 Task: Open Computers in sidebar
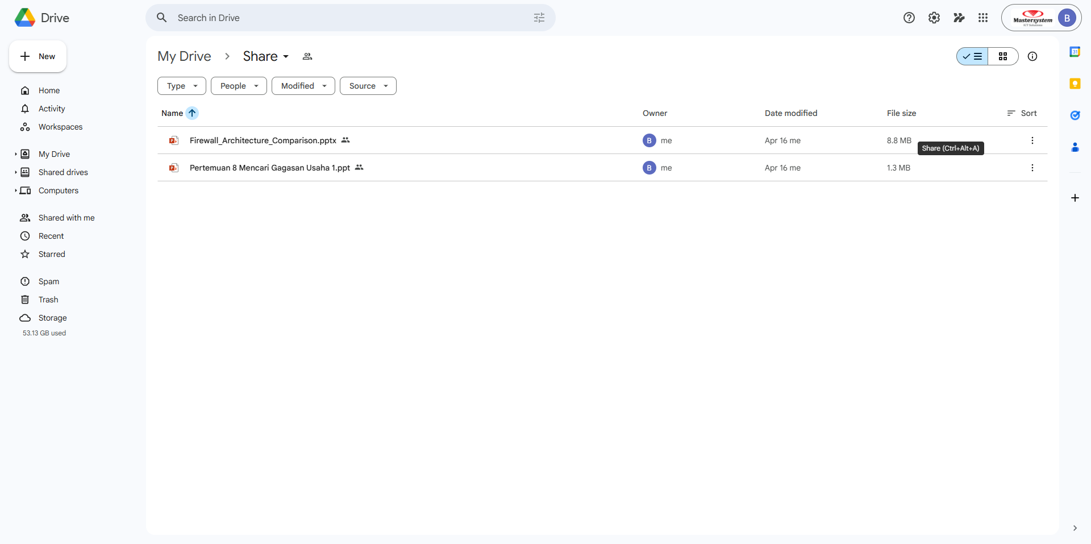coord(59,190)
